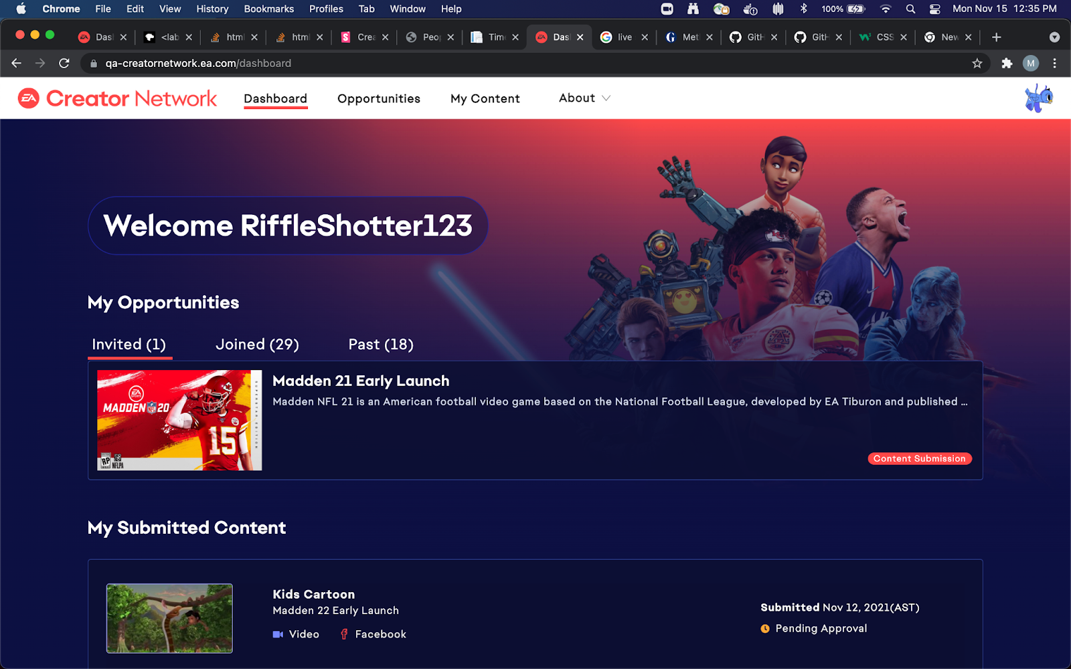This screenshot has width=1071, height=669.
Task: Open the Kids Cartoon video thumbnail
Action: click(x=169, y=618)
